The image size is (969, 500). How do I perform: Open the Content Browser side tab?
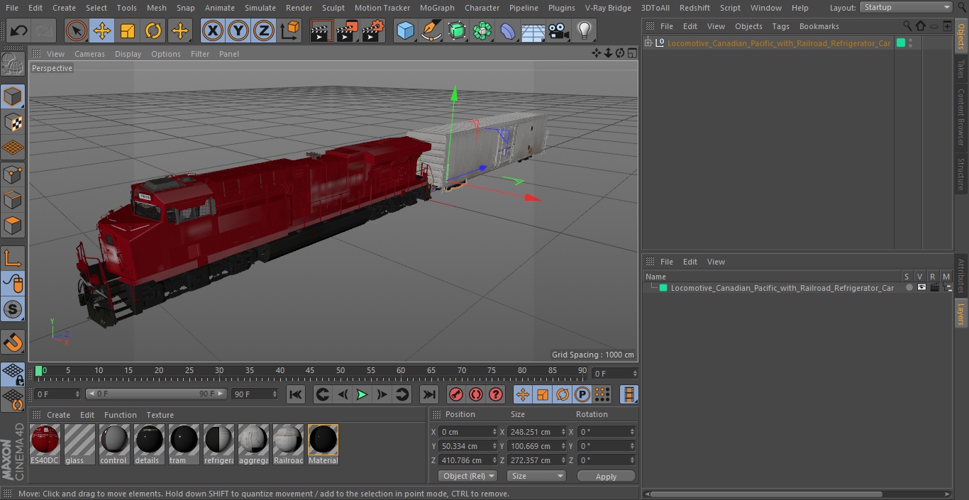tap(961, 116)
